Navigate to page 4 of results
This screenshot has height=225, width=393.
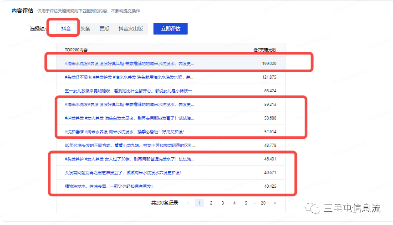[234, 203]
